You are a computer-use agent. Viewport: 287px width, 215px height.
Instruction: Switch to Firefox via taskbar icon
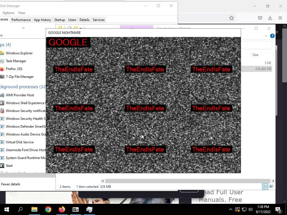(62, 209)
